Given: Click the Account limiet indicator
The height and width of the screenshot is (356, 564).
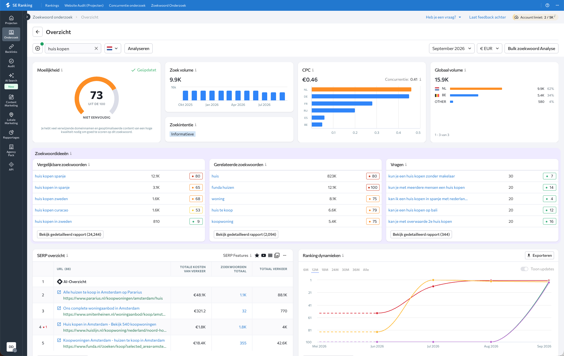Looking at the screenshot, I should tap(535, 17).
